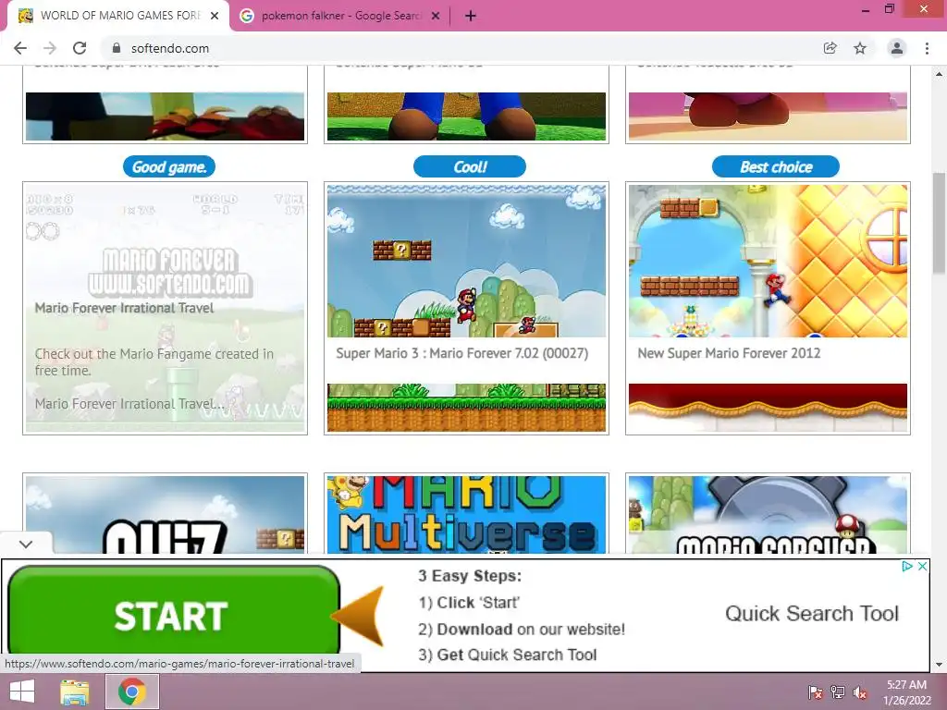
Task: Close the World of Mario Games tab
Action: pyautogui.click(x=215, y=16)
